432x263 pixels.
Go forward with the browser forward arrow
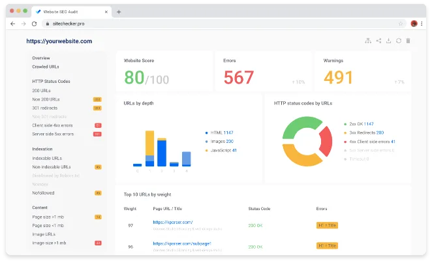point(23,23)
